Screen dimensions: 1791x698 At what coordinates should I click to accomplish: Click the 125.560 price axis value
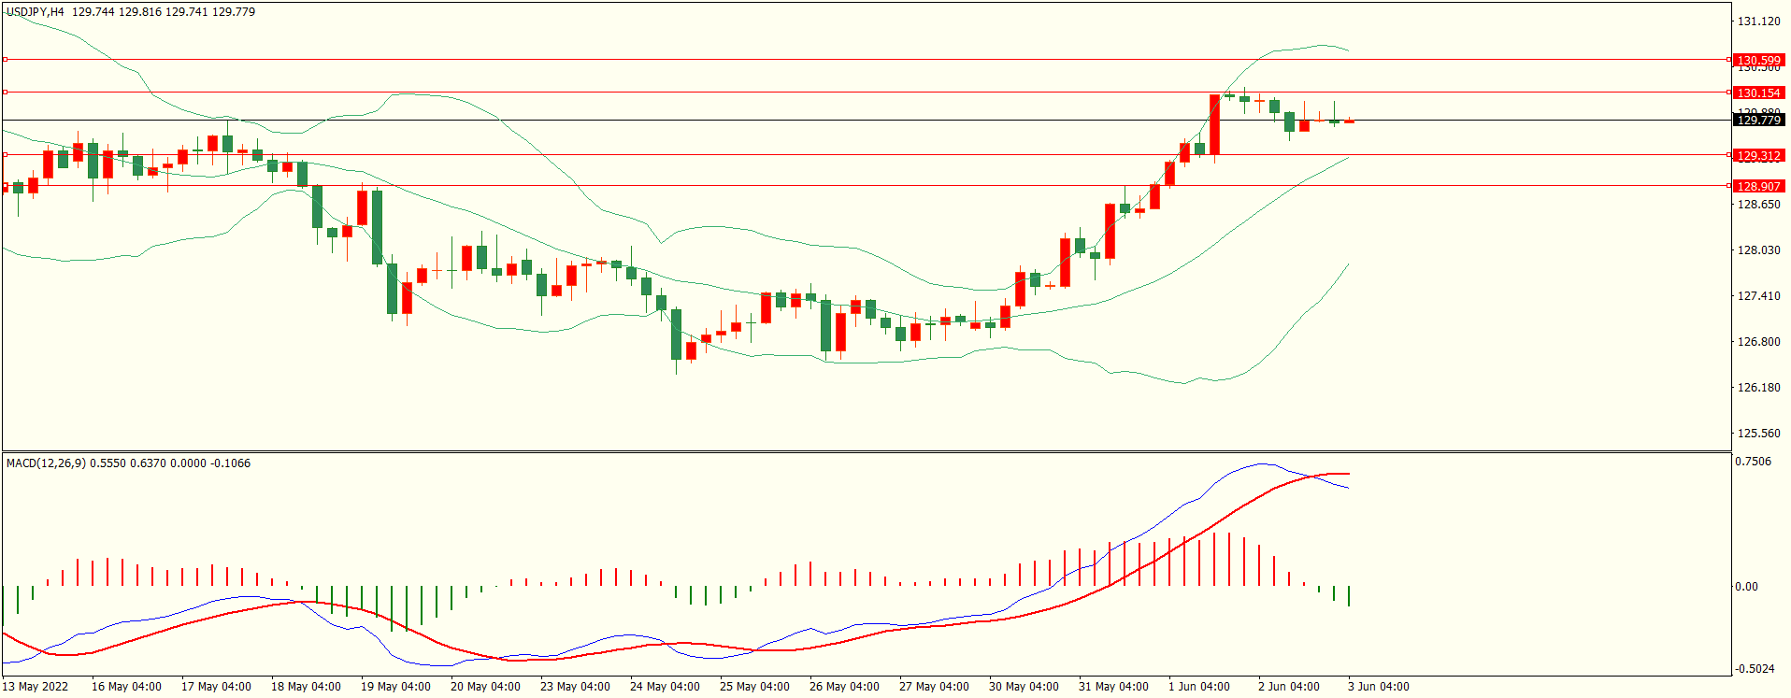pos(1758,434)
